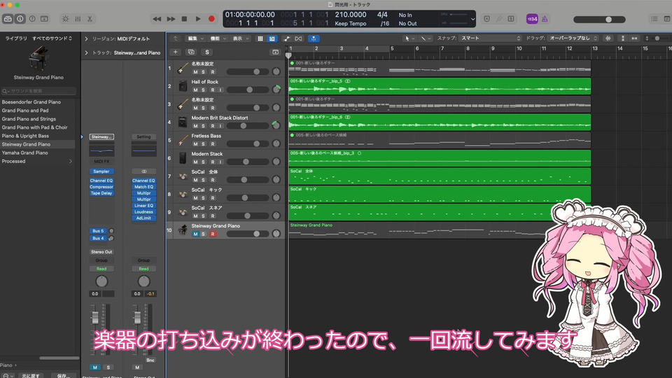Toggle the purple Count-in 1234 button
Screen dimensions: 672x378
(x=532, y=19)
